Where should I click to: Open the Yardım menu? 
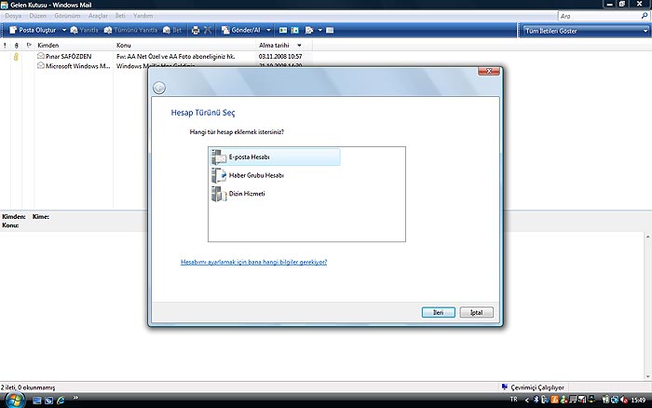click(x=143, y=16)
